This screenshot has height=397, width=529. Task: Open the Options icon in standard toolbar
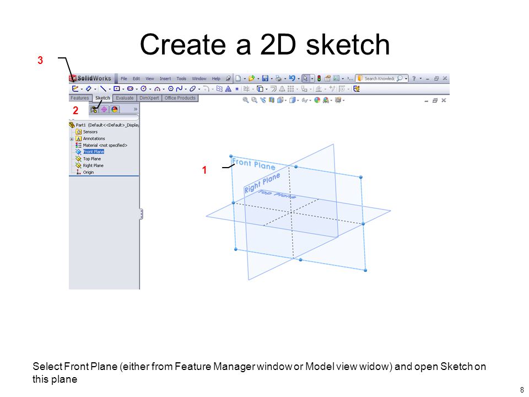(336, 78)
